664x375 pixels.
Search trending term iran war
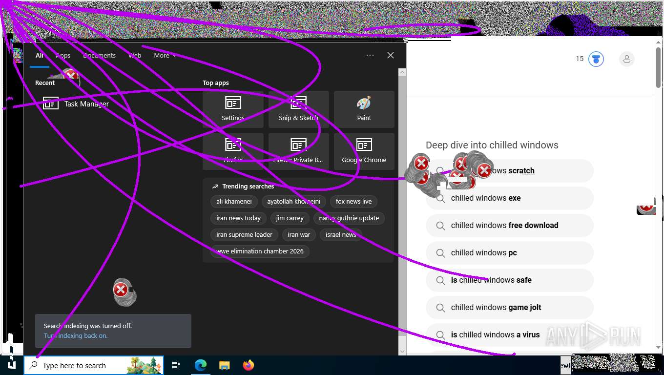click(x=299, y=235)
